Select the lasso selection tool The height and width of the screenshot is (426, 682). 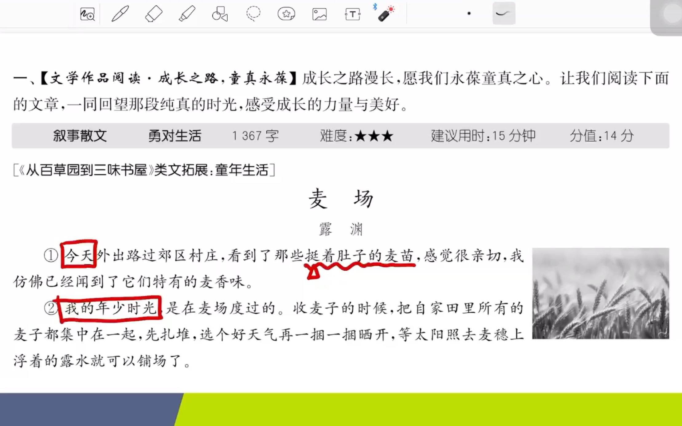point(253,13)
